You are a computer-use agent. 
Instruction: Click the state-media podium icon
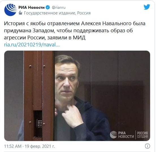click(x=21, y=13)
